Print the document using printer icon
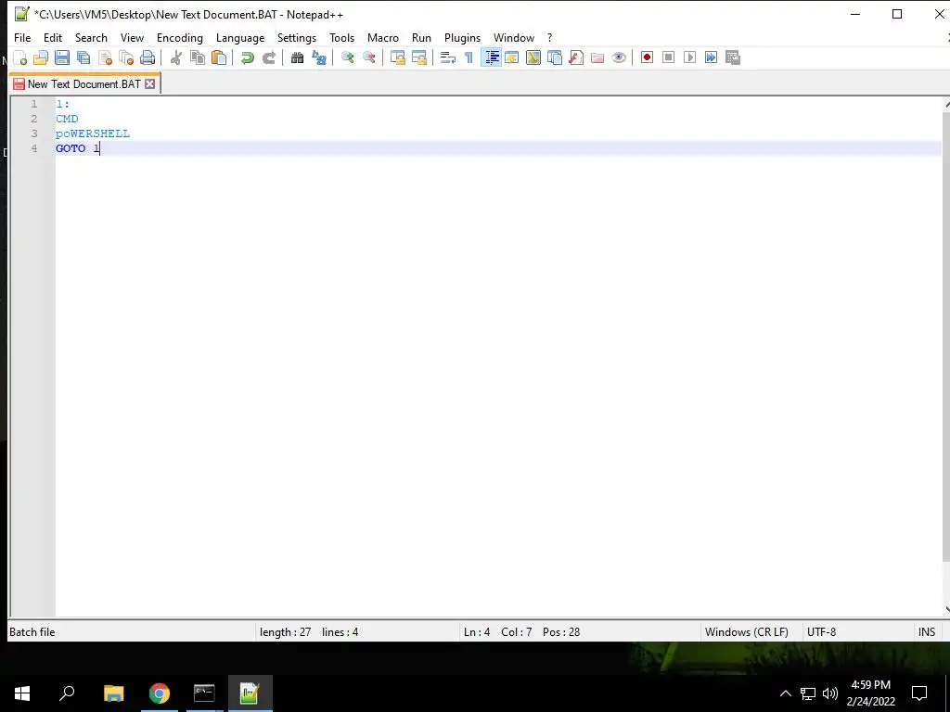This screenshot has height=712, width=950. pos(148,57)
